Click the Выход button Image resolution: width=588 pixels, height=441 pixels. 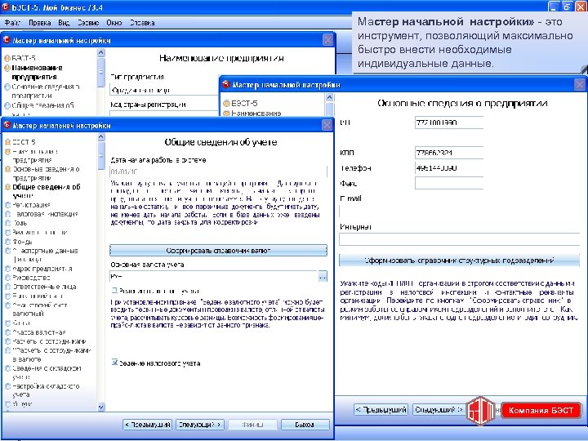click(x=305, y=425)
